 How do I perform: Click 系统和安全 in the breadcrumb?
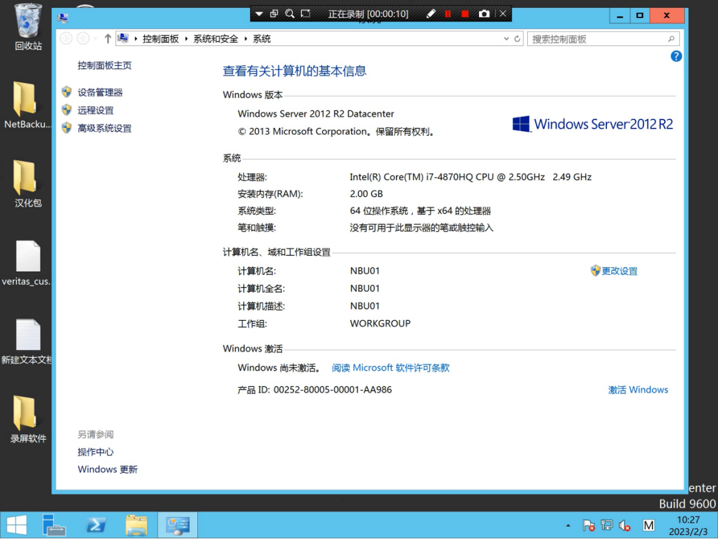216,39
